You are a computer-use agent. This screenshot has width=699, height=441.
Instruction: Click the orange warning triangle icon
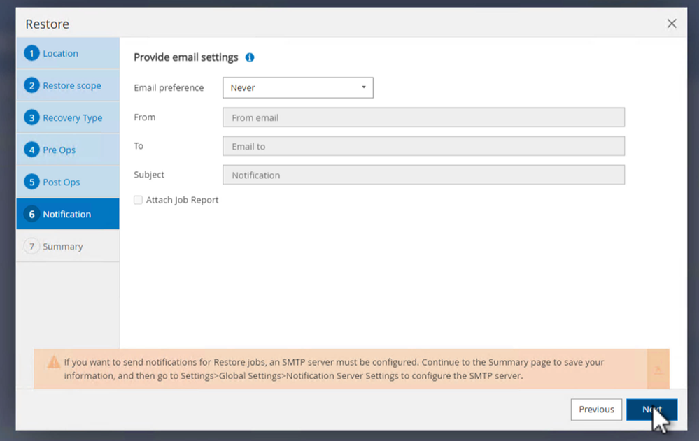tap(54, 362)
